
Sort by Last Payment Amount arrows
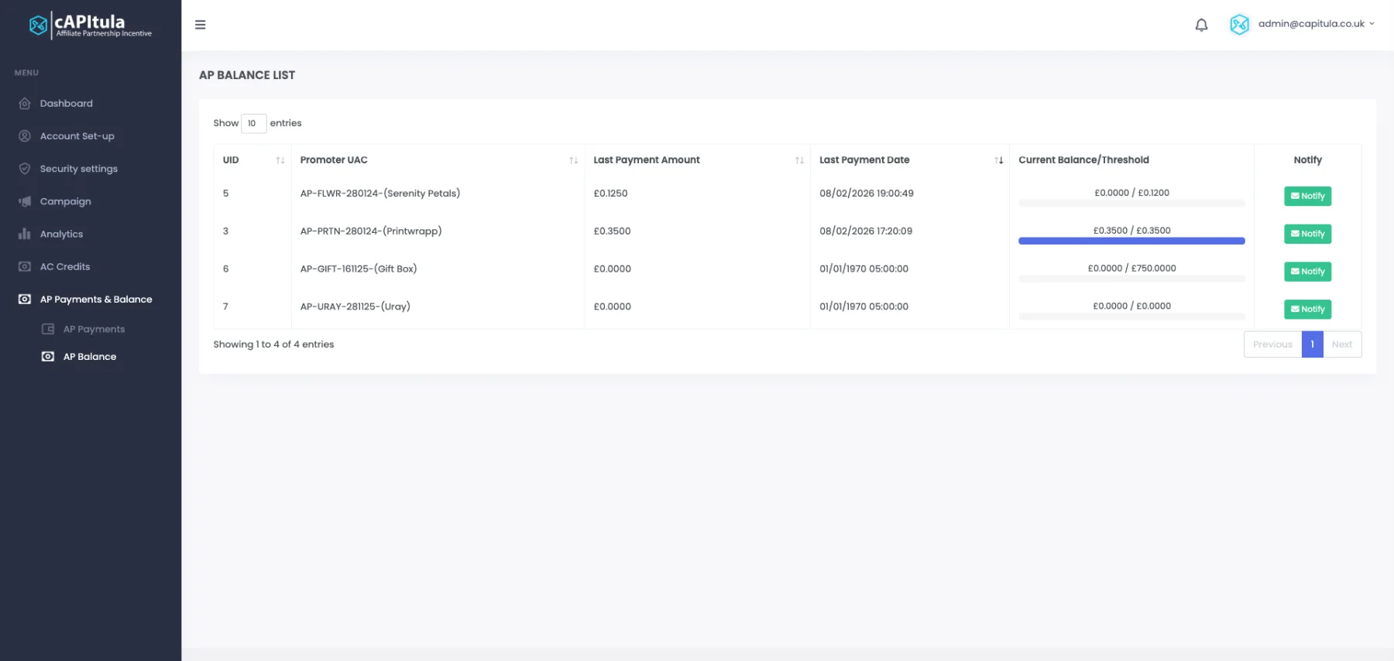[799, 160]
